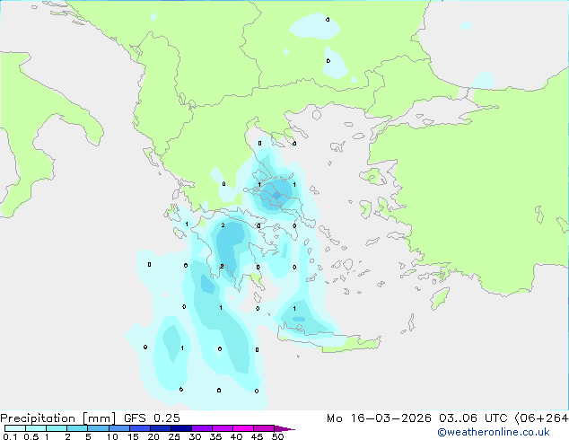Image resolution: width=569 pixels, height=440 pixels.
Task: Click the '45' legend scale label
Action: (257, 436)
